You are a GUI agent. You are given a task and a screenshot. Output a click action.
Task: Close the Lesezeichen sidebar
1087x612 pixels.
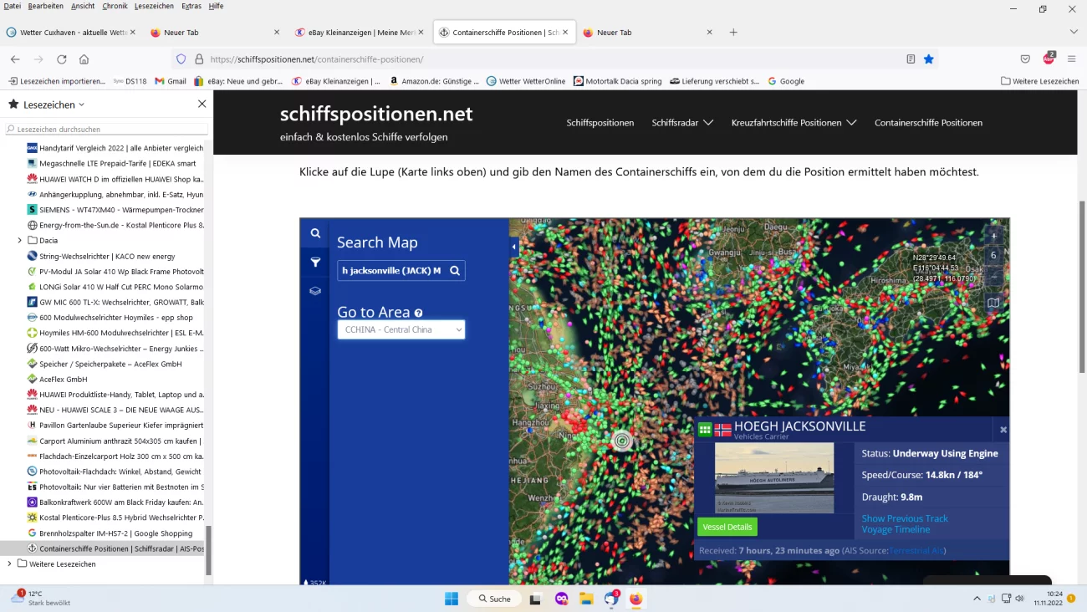202,105
